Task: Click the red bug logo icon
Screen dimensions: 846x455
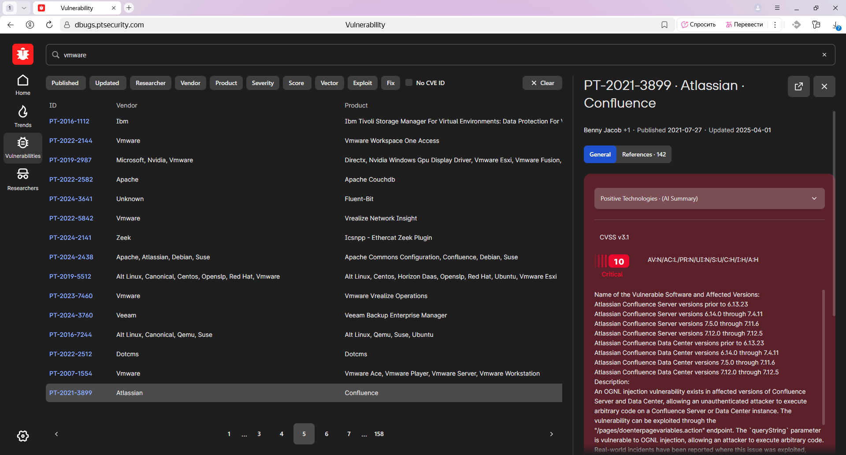Action: pyautogui.click(x=23, y=54)
